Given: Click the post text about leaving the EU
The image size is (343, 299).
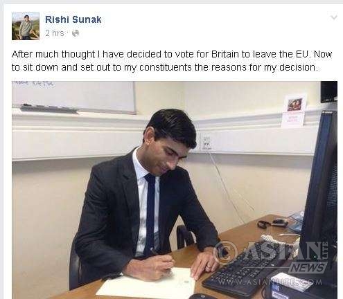Looking at the screenshot, I should coord(172,61).
